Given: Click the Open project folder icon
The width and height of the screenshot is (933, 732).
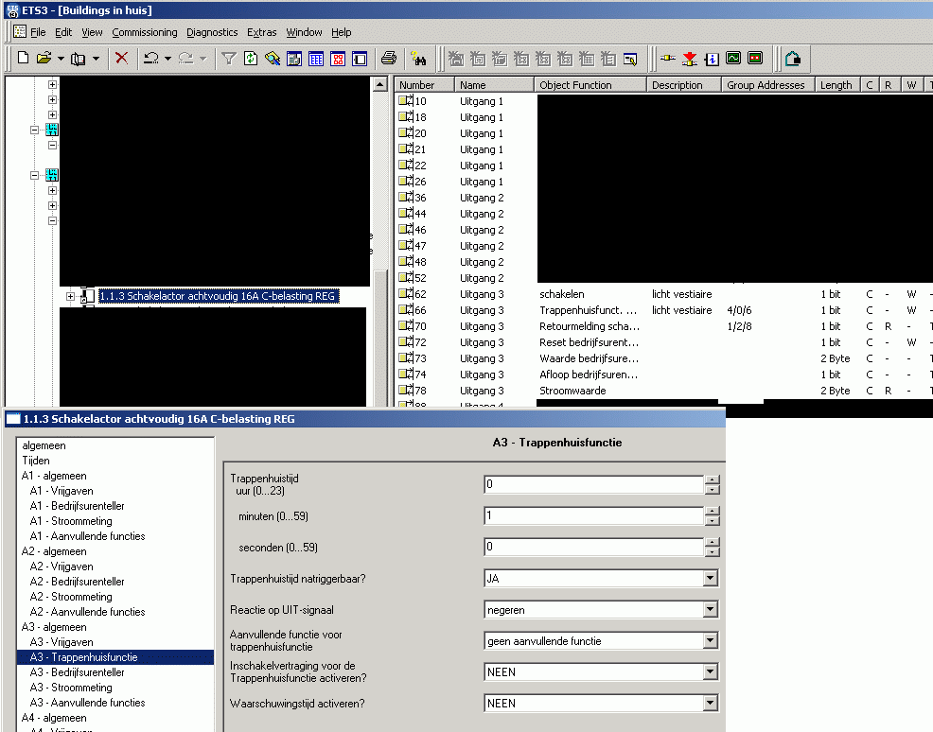Looking at the screenshot, I should (x=44, y=59).
